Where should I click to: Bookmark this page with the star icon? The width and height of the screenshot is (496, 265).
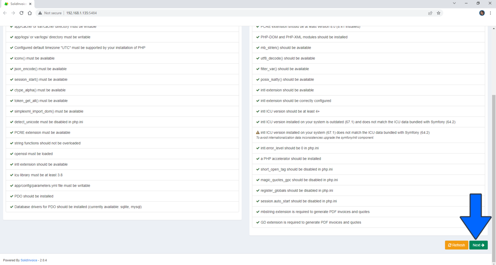(x=439, y=13)
